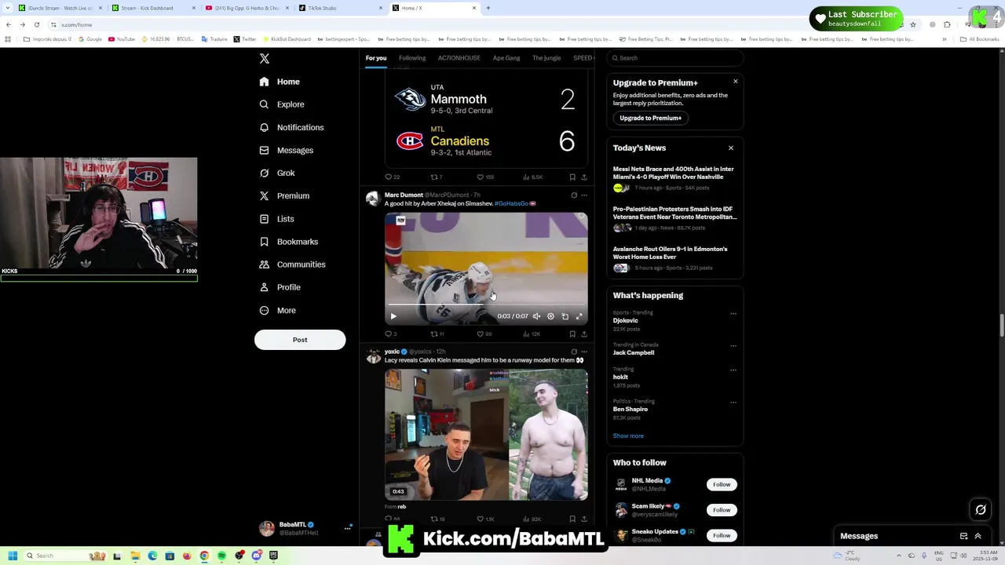This screenshot has height=565, width=1005.
Task: Open Bookmarks in the sidebar
Action: tap(288, 242)
